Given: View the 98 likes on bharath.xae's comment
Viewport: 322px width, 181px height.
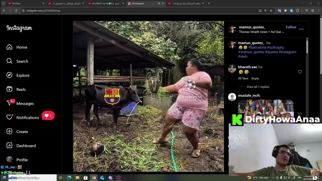Looking at the screenshot, I should 243,78.
